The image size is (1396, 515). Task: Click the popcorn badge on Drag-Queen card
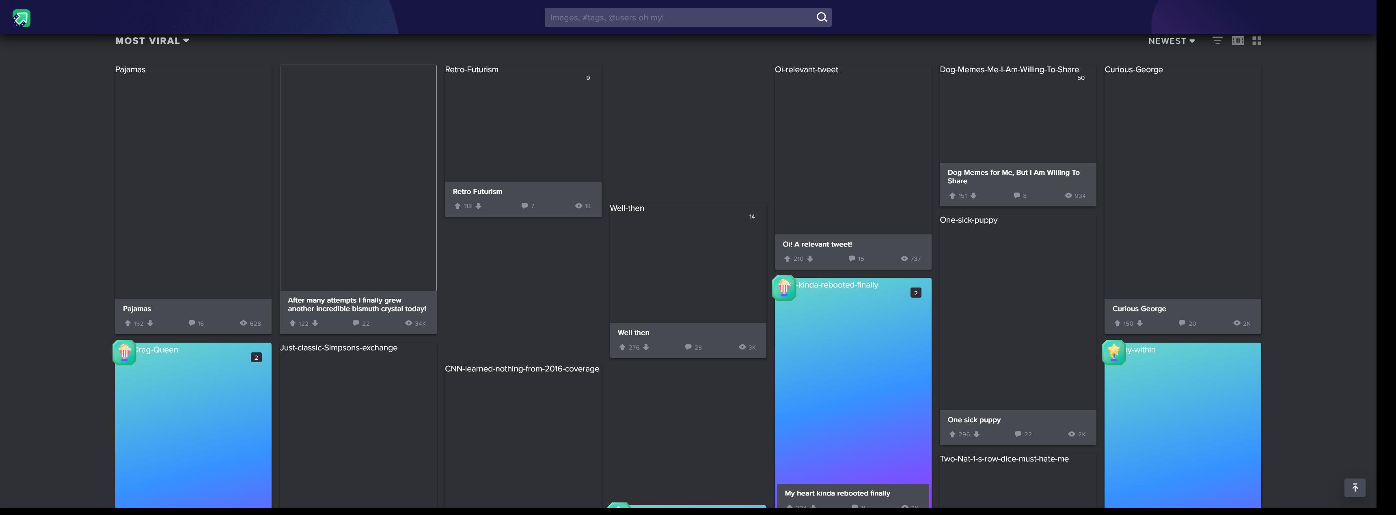pos(125,352)
